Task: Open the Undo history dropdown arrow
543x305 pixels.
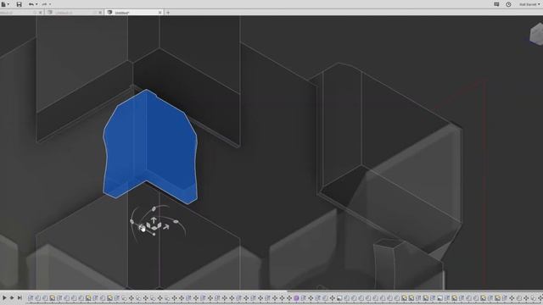Action: pos(36,4)
